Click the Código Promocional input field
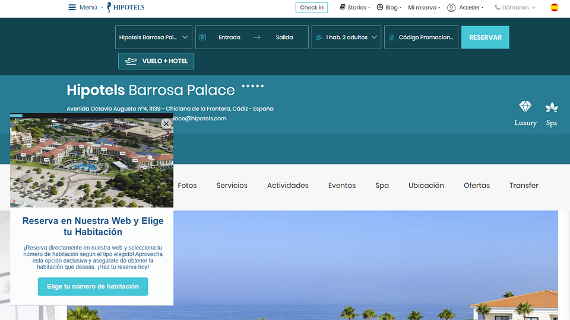Image resolution: width=570 pixels, height=320 pixels. pyautogui.click(x=421, y=37)
